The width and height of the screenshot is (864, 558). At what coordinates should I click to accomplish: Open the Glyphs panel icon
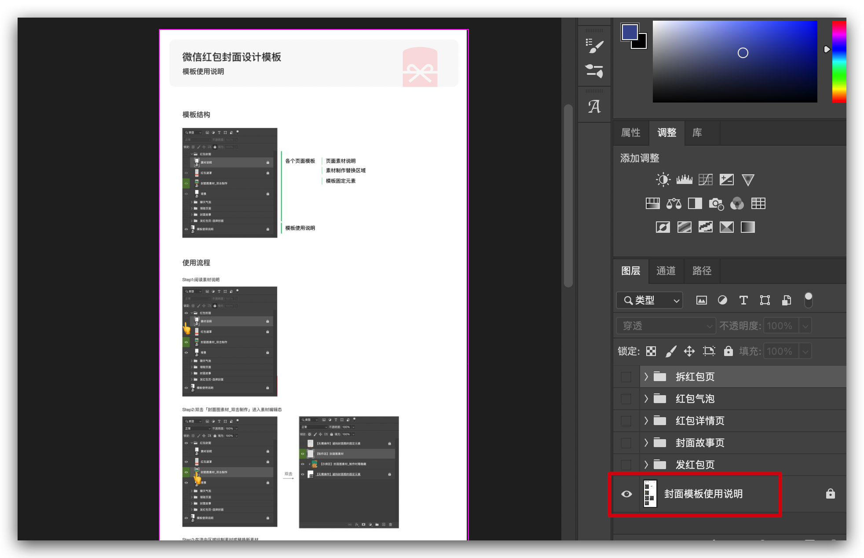pyautogui.click(x=594, y=106)
